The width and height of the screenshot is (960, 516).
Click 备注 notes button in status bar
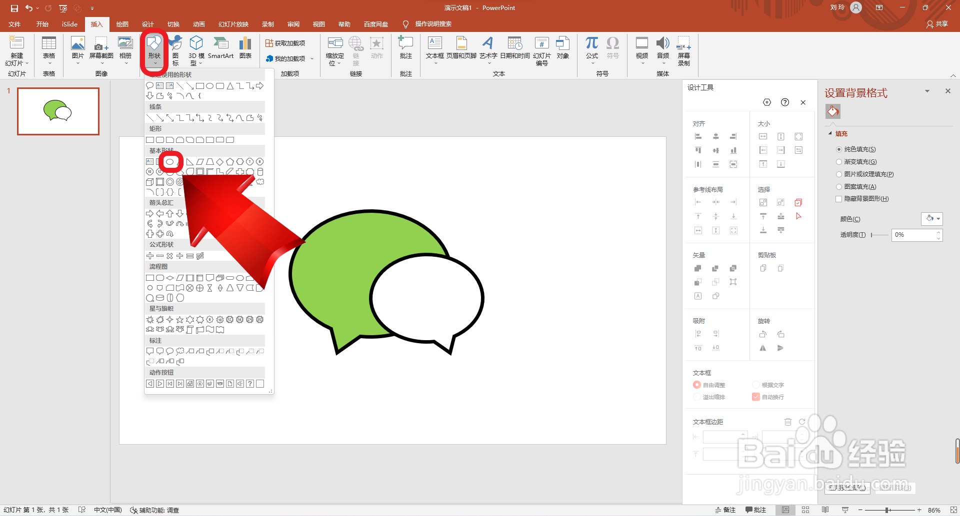[725, 510]
